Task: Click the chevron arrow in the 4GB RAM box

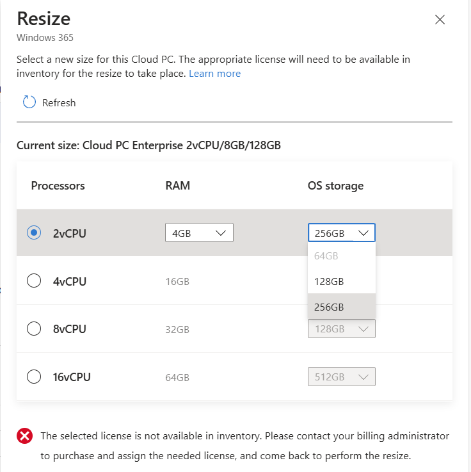Action: click(221, 232)
